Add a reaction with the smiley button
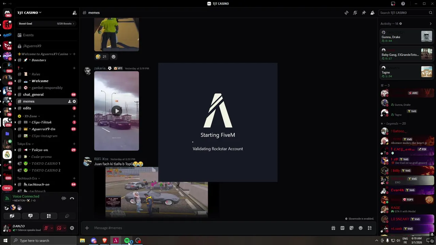Viewport: 436px width, 245px height. [113, 57]
